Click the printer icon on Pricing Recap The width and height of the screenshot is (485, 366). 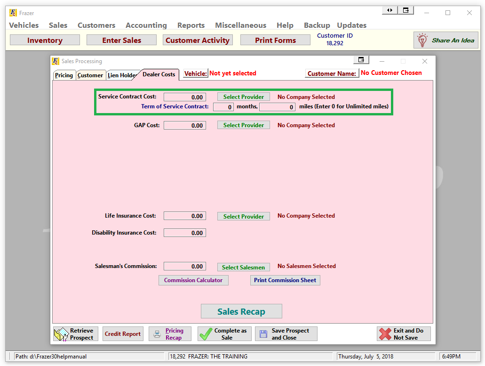coord(157,334)
